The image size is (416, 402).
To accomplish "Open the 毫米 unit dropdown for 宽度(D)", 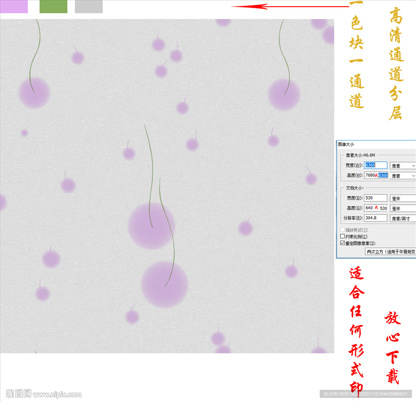I will (x=403, y=198).
